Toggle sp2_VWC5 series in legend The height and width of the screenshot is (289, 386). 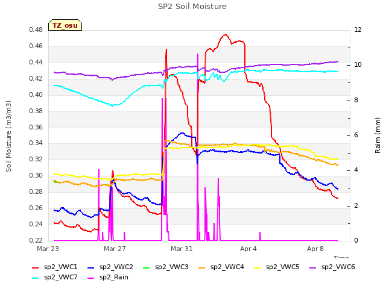[x=277, y=267]
